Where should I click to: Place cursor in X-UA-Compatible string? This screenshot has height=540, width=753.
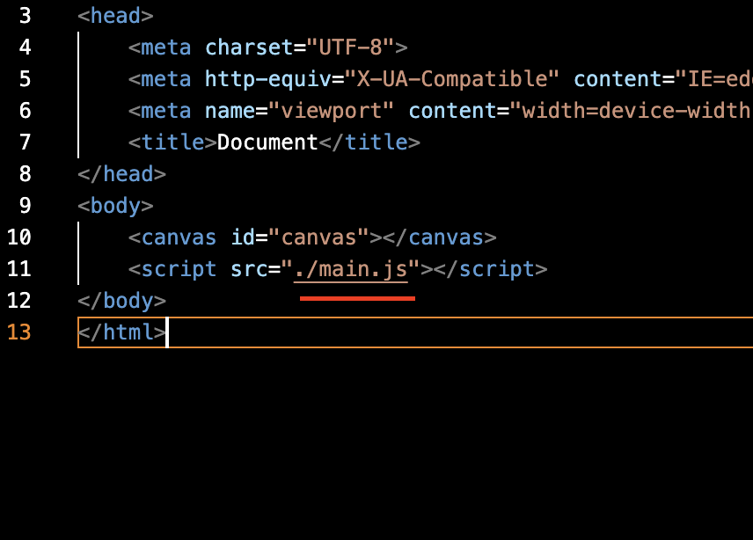[452, 79]
